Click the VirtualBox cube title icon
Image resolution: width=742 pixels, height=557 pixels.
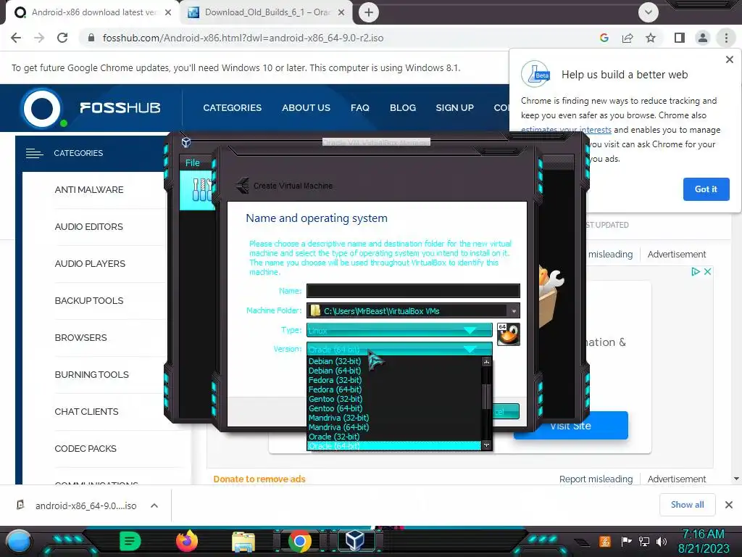(x=186, y=142)
